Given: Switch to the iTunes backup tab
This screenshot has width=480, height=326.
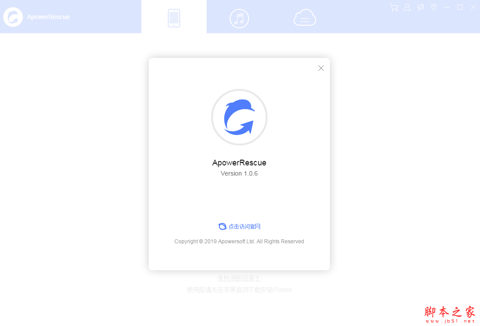Looking at the screenshot, I should coord(239,19).
